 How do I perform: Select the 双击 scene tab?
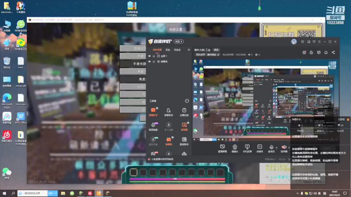point(168,50)
